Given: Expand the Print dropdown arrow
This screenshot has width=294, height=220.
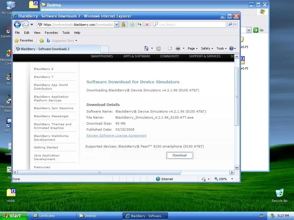Looking at the screenshot, I should tap(183, 48).
